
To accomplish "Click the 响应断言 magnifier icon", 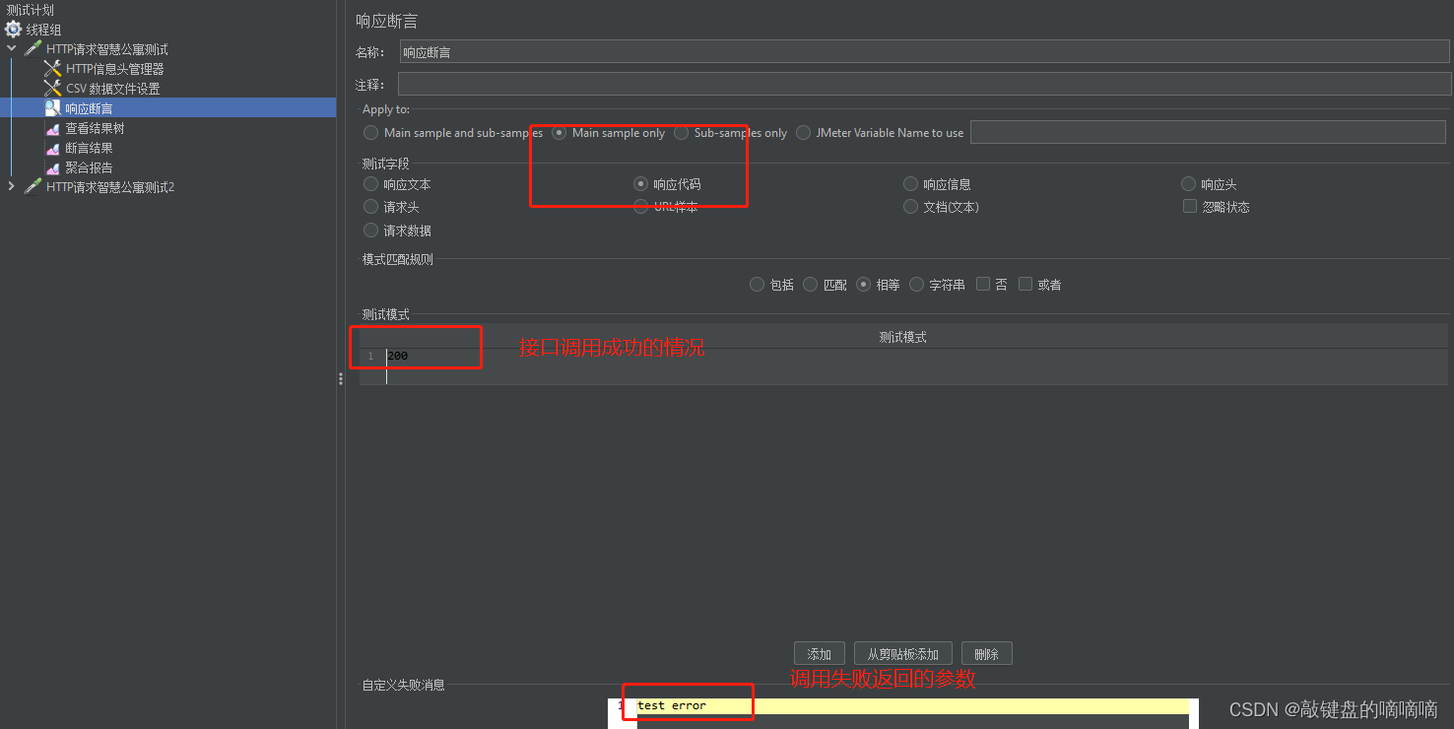I will point(52,108).
